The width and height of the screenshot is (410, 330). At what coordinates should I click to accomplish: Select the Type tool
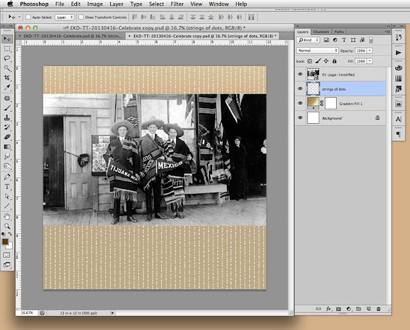(x=7, y=186)
